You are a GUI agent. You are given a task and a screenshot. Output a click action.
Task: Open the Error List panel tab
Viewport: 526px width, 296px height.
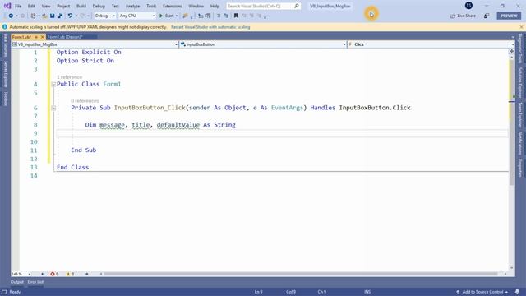pyautogui.click(x=35, y=282)
